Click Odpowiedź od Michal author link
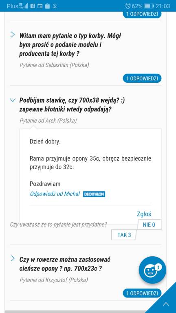The image size is (176, 313). [x=55, y=194]
